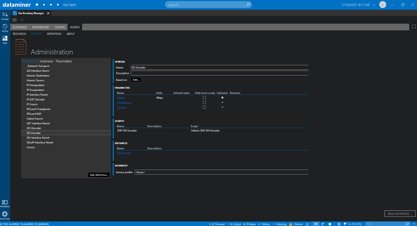Click the 35 Major alarm indicator

click(x=250, y=224)
